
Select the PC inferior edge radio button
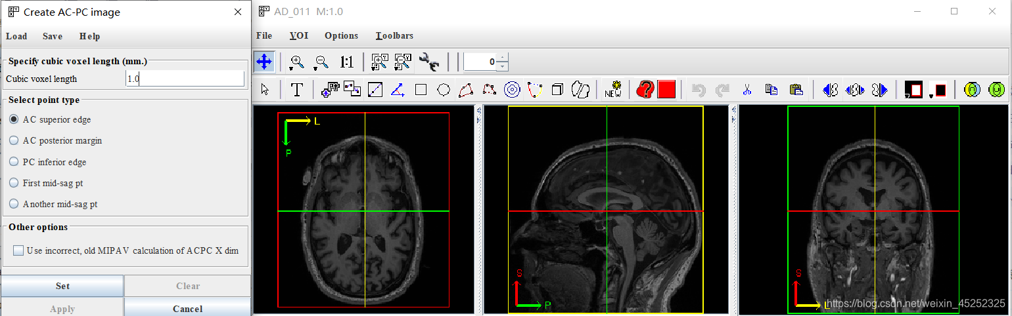(14, 162)
